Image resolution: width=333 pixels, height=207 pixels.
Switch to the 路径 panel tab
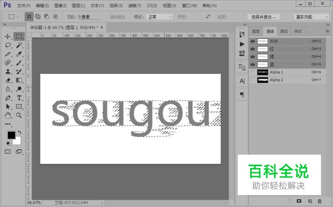pos(284,32)
